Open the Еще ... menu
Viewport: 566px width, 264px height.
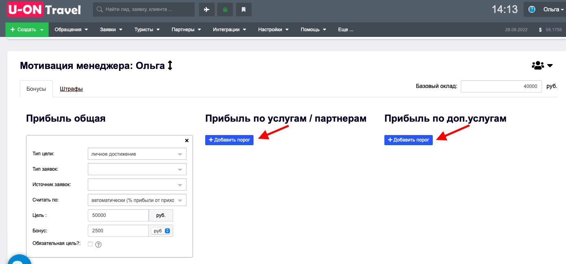(346, 30)
